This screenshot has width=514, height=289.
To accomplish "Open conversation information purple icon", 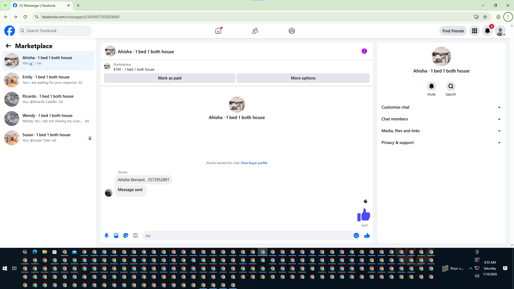I will (x=364, y=51).
